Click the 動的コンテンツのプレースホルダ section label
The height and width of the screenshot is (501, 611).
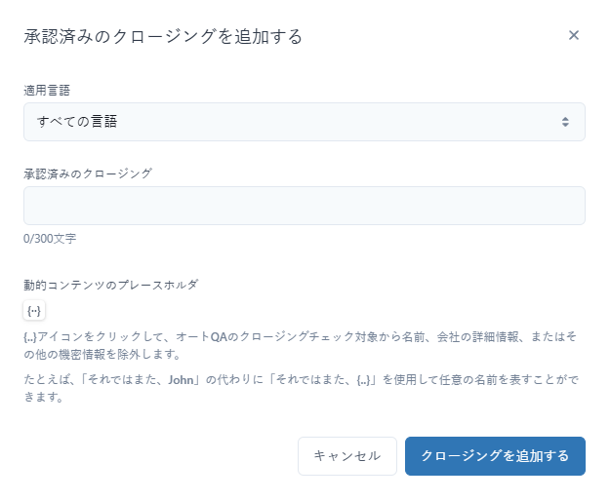click(x=110, y=285)
